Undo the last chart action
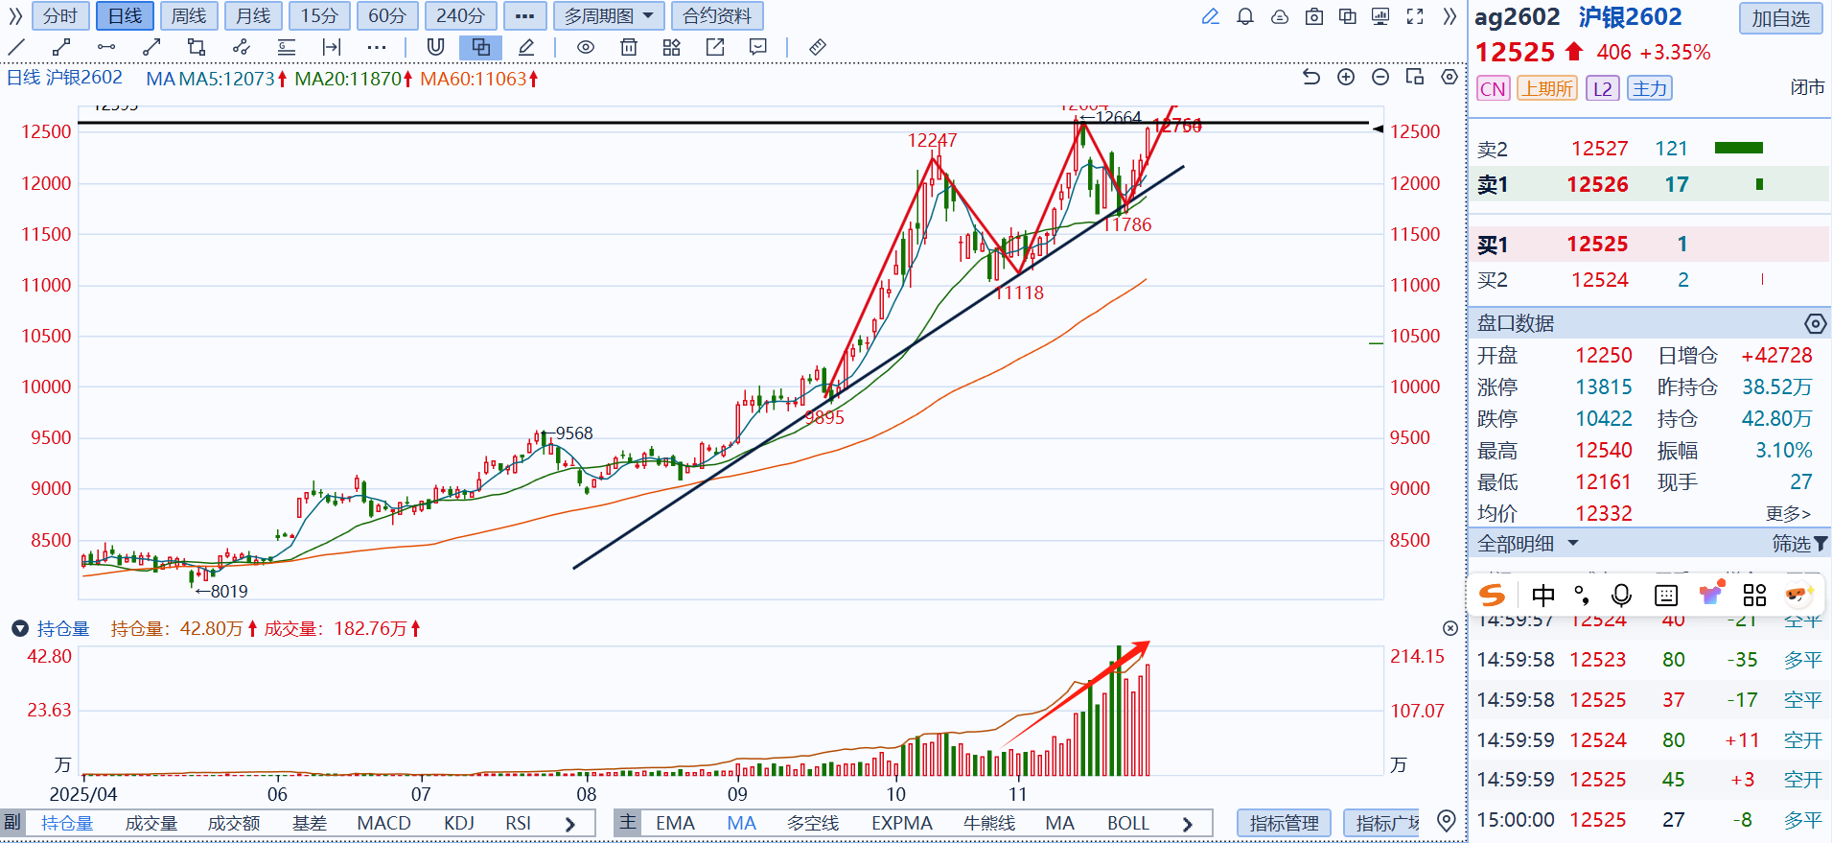1832x843 pixels. click(x=1311, y=77)
